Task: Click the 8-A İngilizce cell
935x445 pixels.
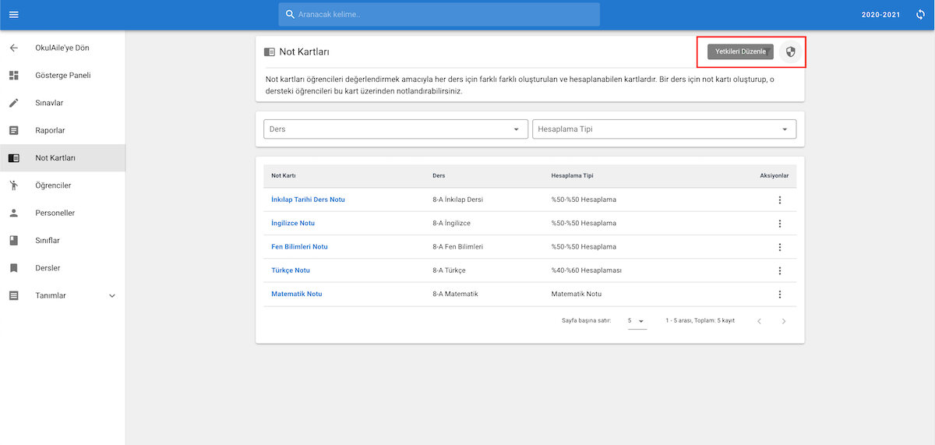Action: coord(451,224)
